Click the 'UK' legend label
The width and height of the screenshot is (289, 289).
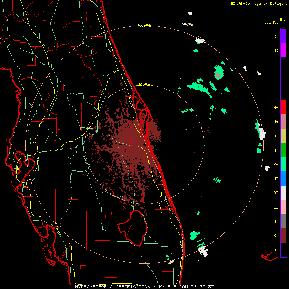click(276, 51)
